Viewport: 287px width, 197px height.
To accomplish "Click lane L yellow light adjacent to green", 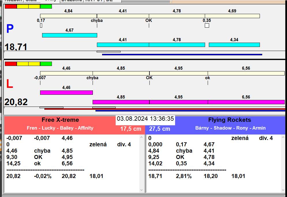I will click(34, 64).
